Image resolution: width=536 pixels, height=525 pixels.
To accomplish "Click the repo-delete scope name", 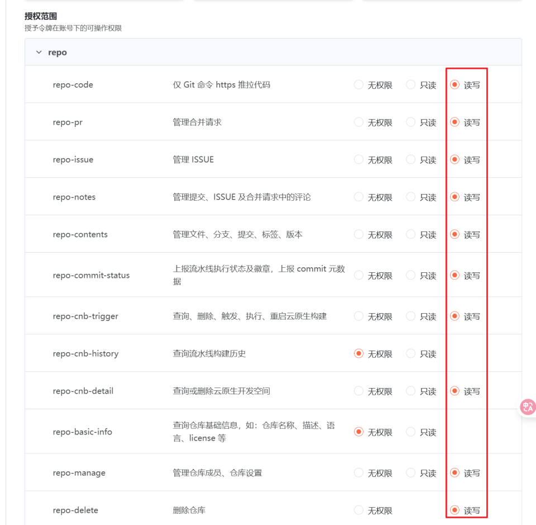I will click(75, 510).
